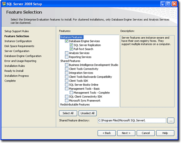Proceed with the Next button

(x=126, y=133)
